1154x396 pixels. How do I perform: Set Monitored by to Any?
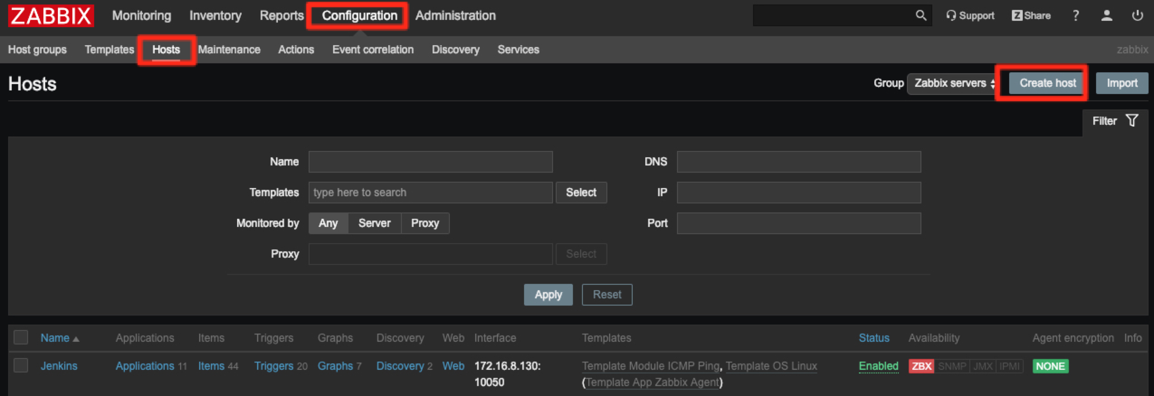328,223
